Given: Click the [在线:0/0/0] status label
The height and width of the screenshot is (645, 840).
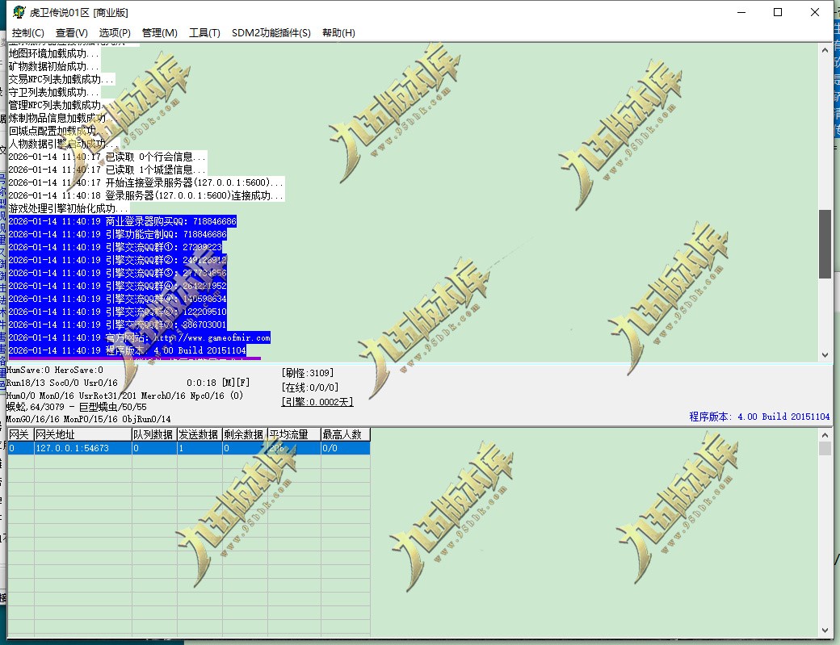Looking at the screenshot, I should coord(310,387).
